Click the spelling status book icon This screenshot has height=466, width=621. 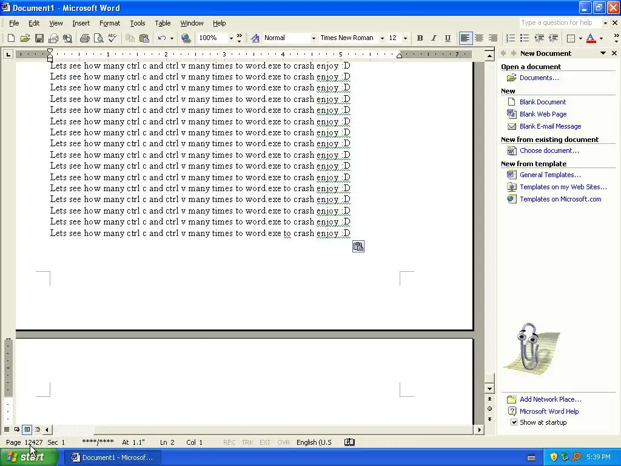pos(349,442)
